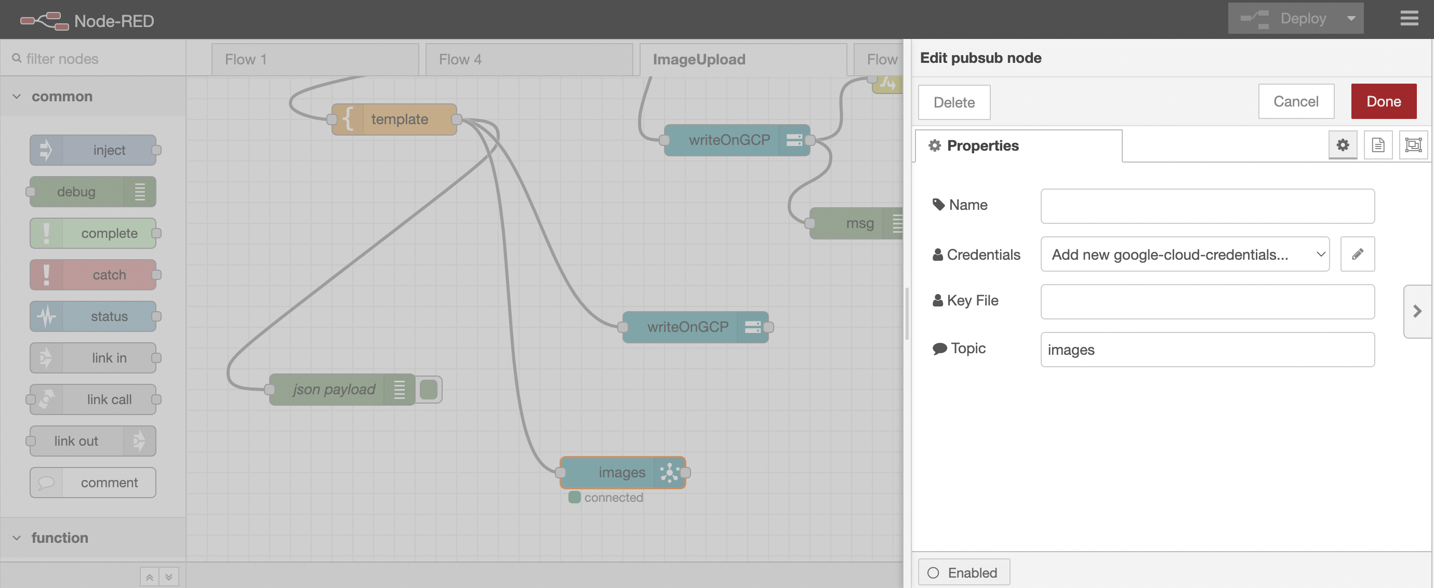Select the lower writeOnGCP node

(x=695, y=327)
